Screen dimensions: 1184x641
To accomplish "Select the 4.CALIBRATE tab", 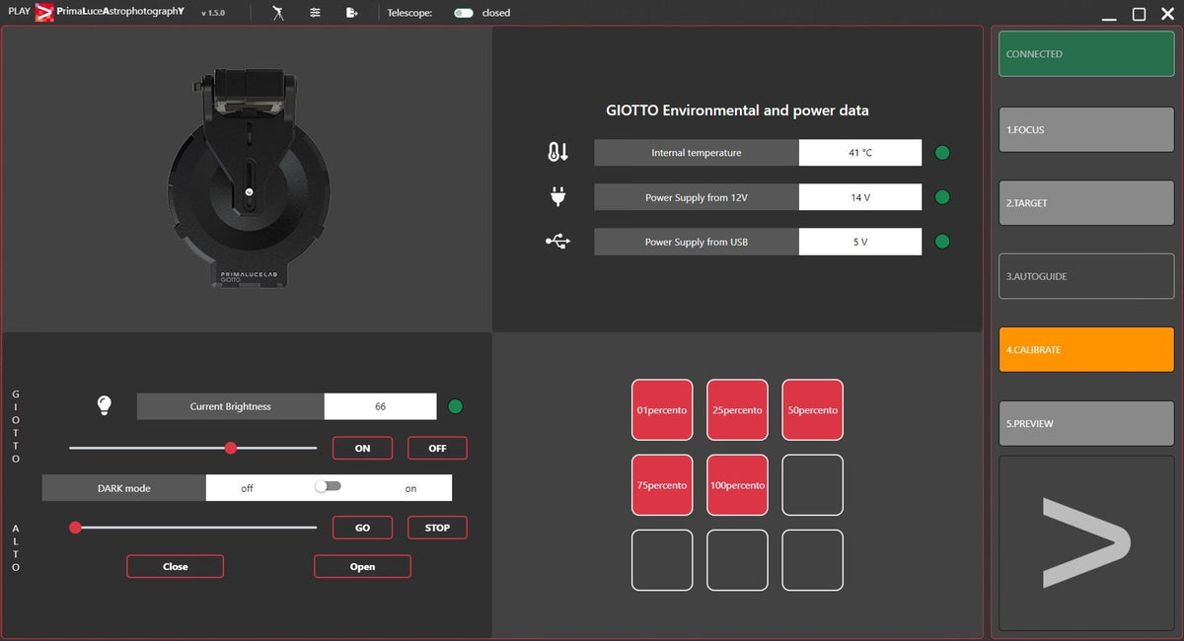I will 1086,349.
